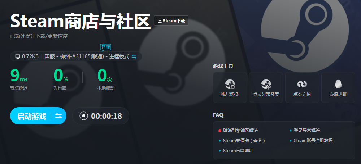This screenshot has height=164, width=361.
Task: Open the Steam账号注册教程 FAQ link
Action: click(313, 141)
